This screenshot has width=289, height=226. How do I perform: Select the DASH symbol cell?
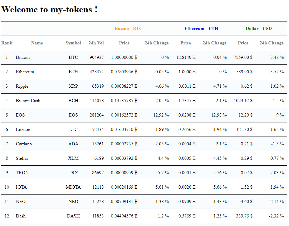point(73,216)
